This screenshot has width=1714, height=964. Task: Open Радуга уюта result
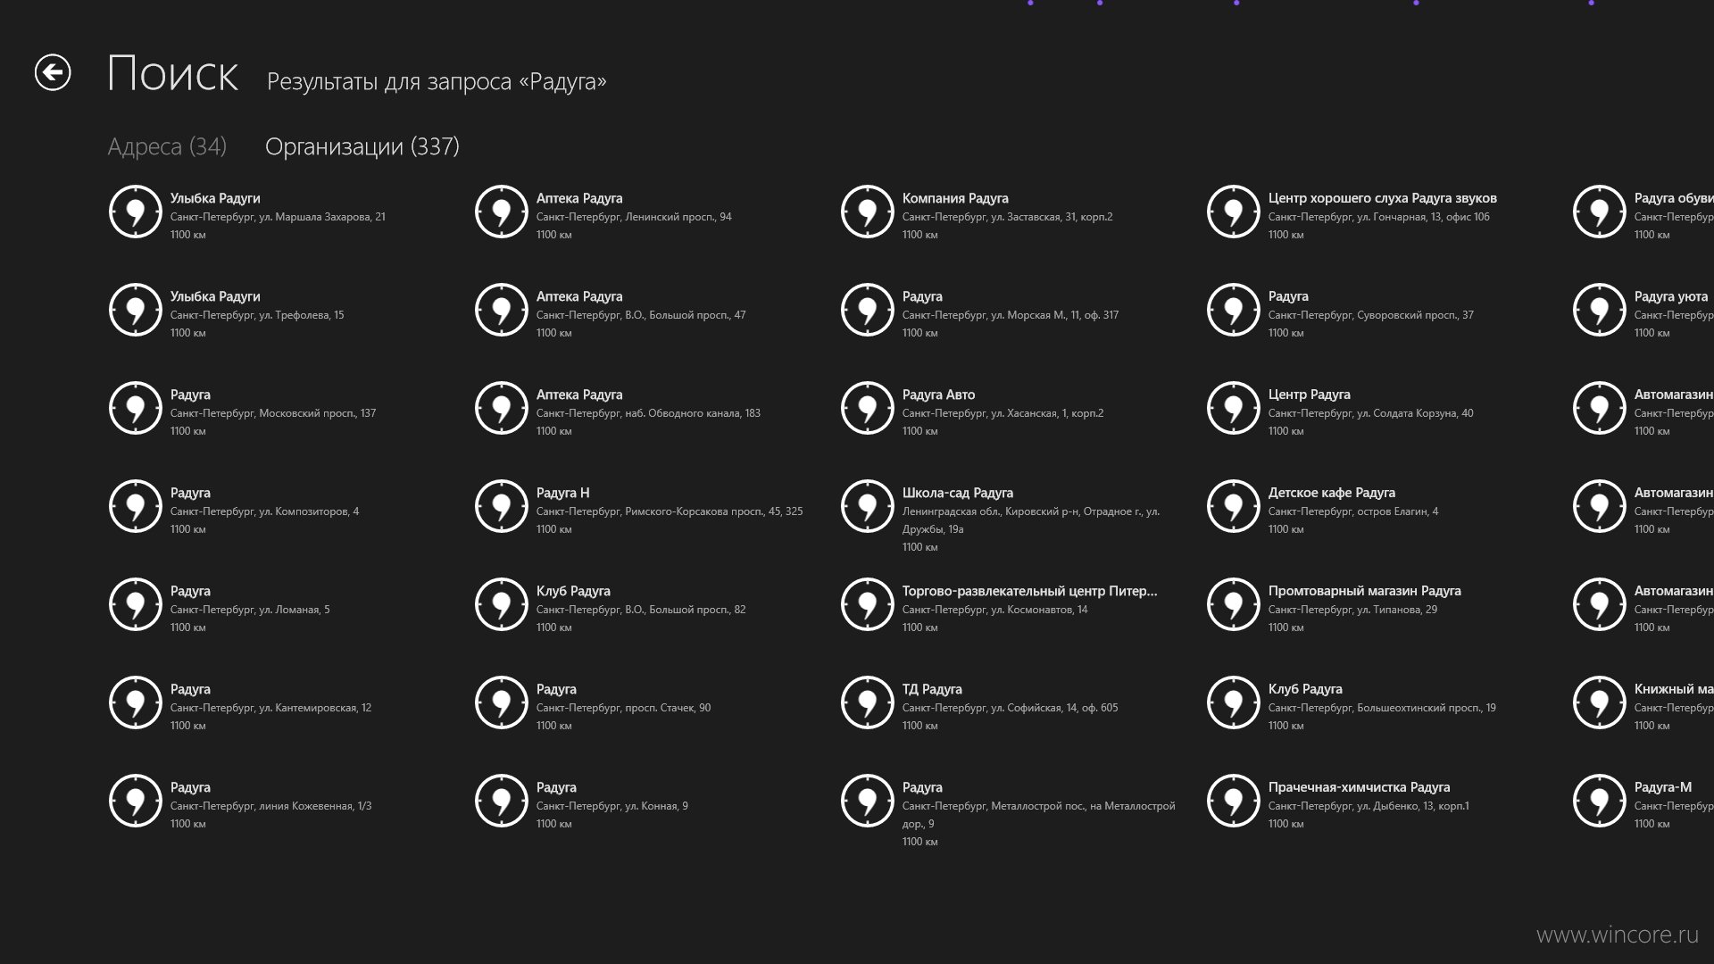point(1643,313)
